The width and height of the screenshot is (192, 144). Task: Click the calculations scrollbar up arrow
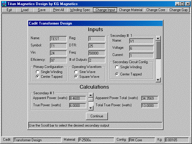click(91, 95)
